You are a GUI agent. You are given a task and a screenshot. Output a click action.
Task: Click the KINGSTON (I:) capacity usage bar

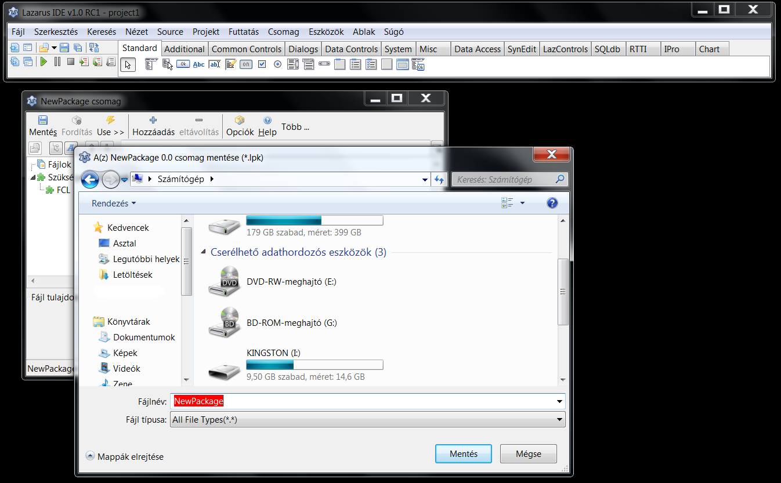tap(314, 365)
